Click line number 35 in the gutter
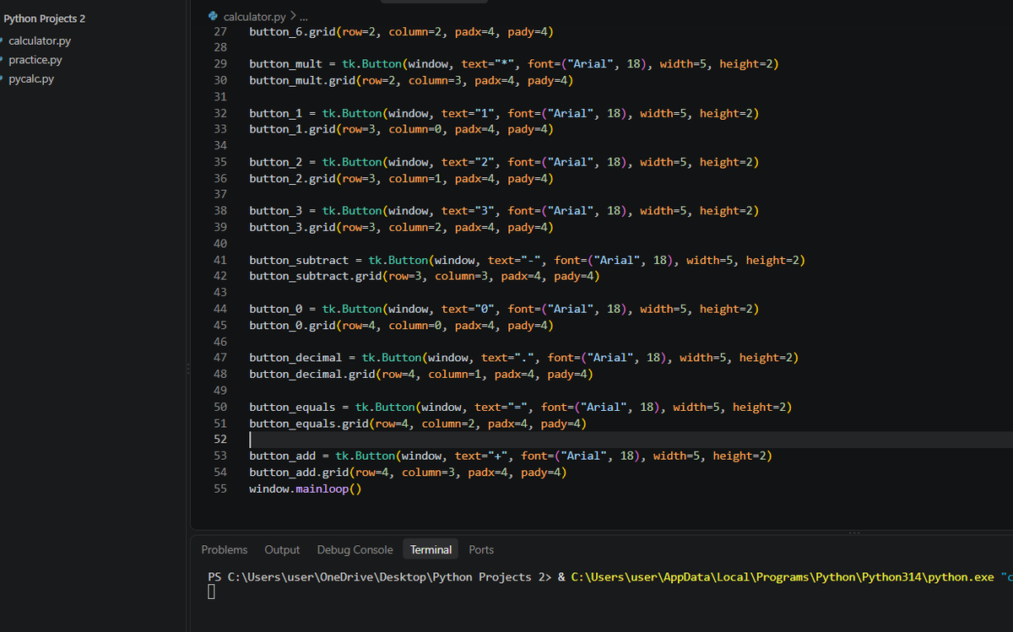The height and width of the screenshot is (632, 1013). (219, 162)
